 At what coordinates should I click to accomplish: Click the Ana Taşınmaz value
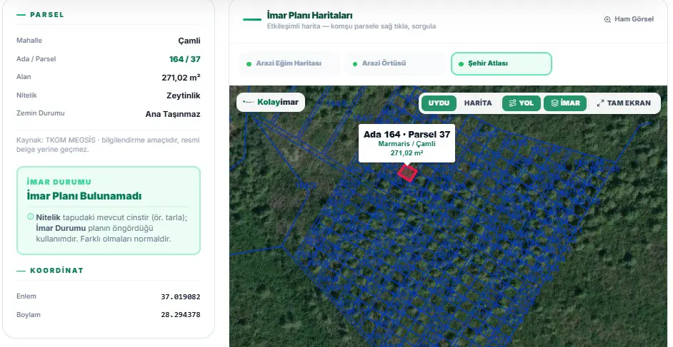[x=173, y=114]
